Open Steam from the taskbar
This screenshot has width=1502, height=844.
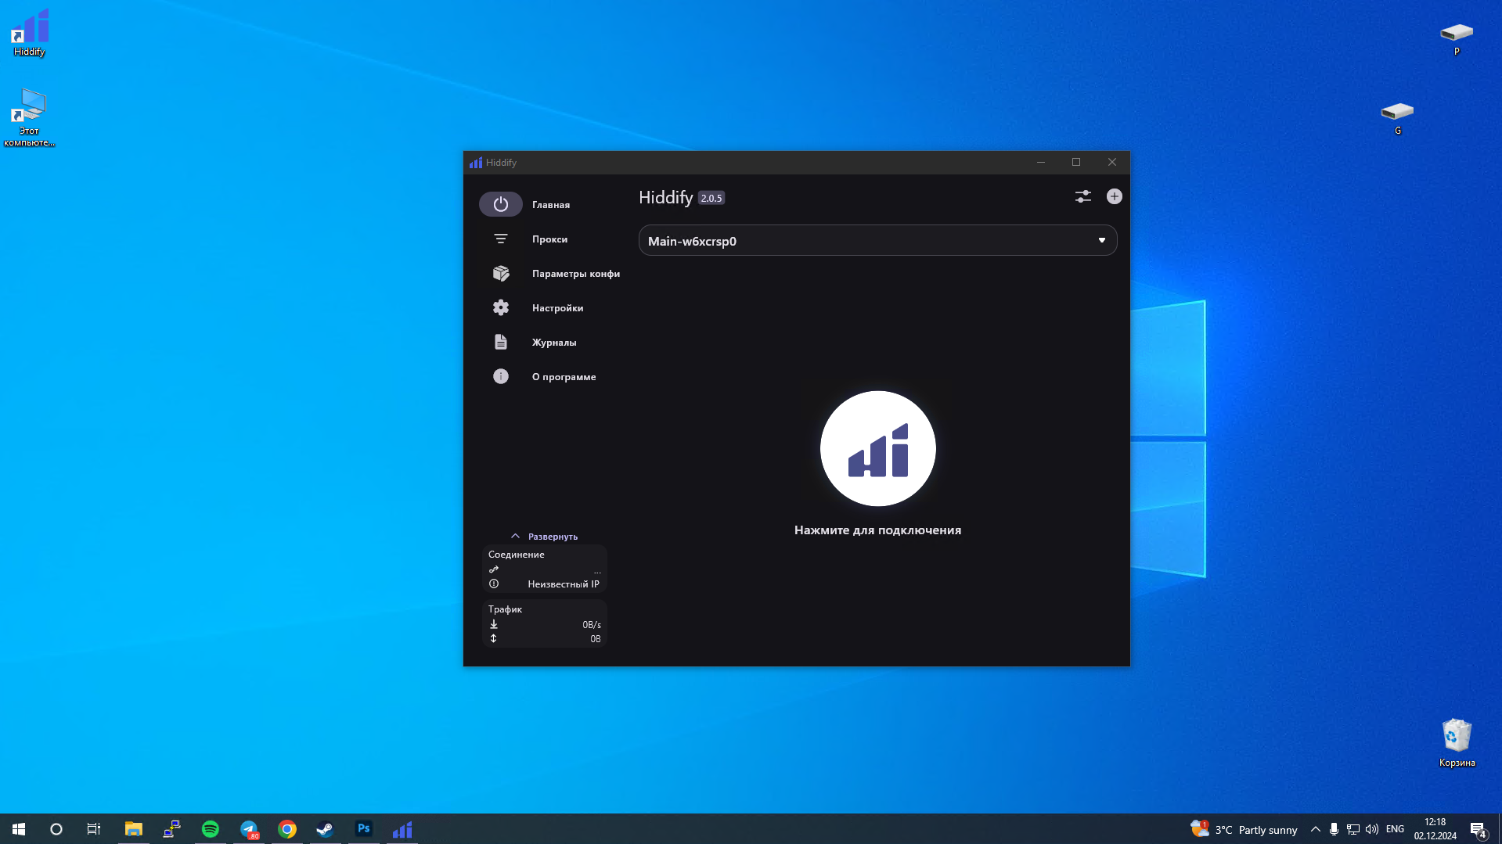[x=326, y=829]
